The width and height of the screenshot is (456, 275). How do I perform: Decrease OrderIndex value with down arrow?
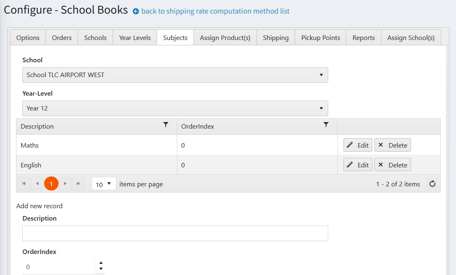coord(101,269)
